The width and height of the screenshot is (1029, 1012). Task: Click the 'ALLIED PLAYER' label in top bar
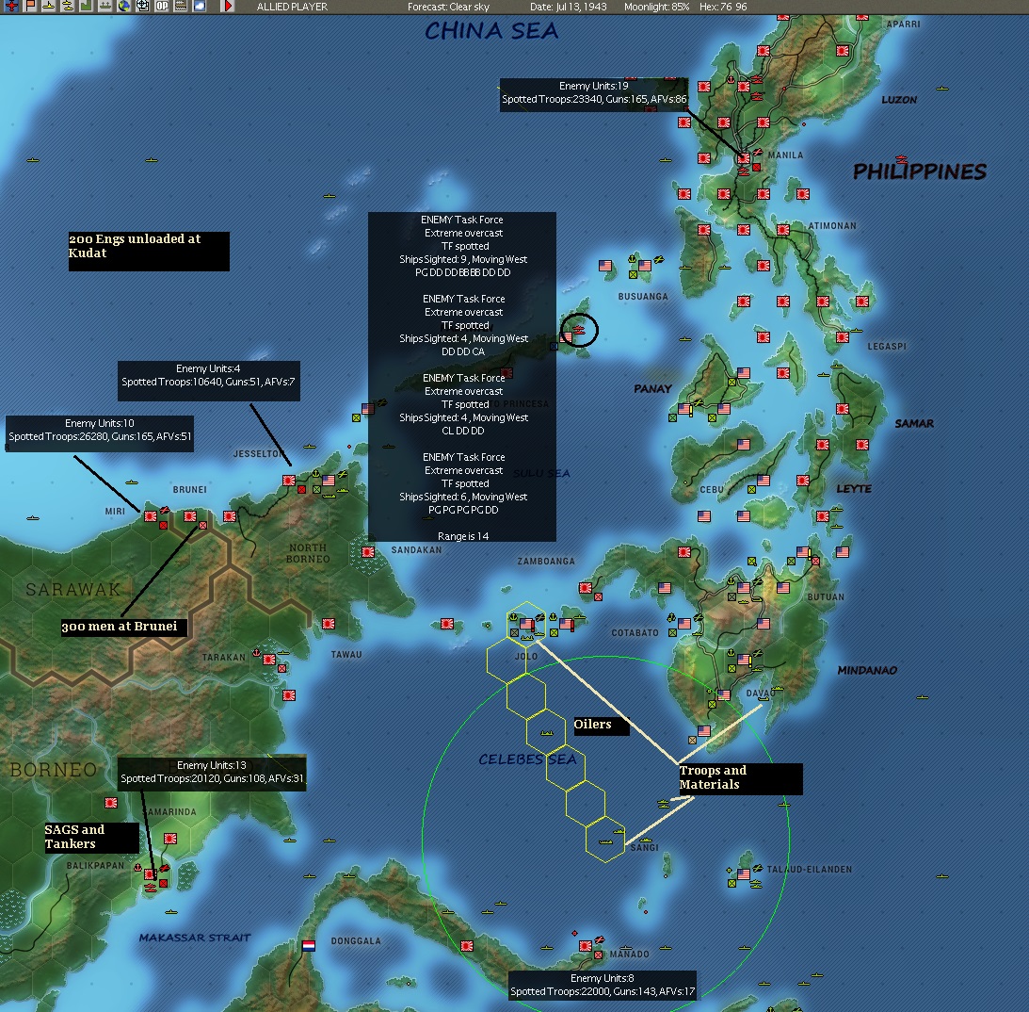click(292, 7)
